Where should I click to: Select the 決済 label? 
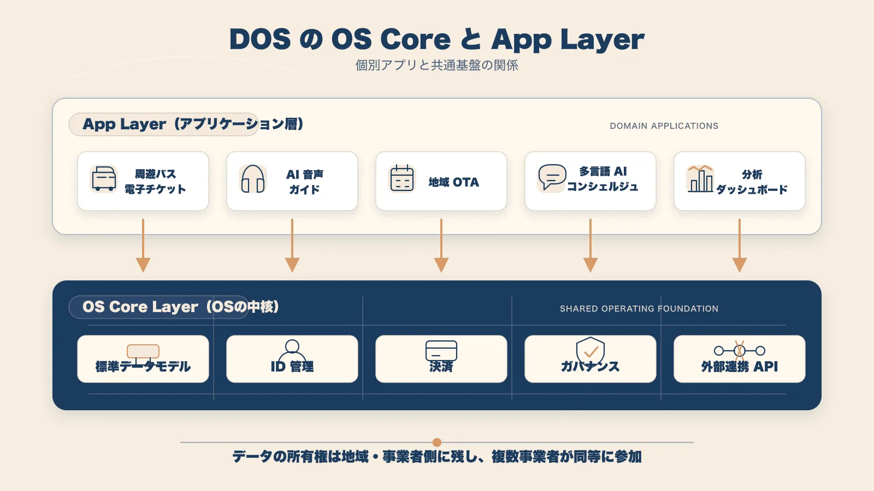(x=441, y=367)
